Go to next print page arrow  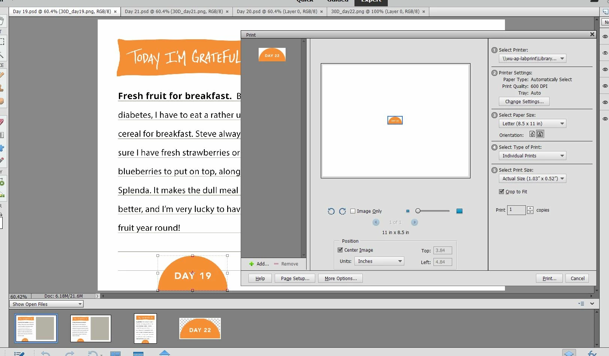[x=414, y=222]
